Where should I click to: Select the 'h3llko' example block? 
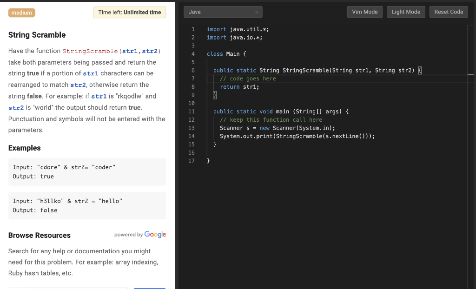click(x=87, y=205)
